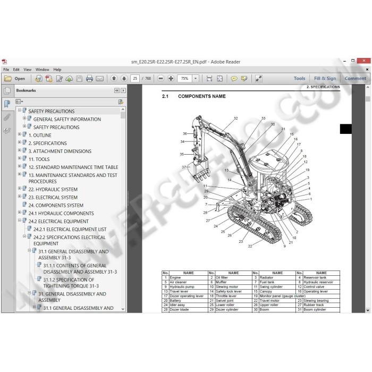Click the document vertical scrollbar thumb
The height and width of the screenshot is (372, 372).
click(368, 99)
